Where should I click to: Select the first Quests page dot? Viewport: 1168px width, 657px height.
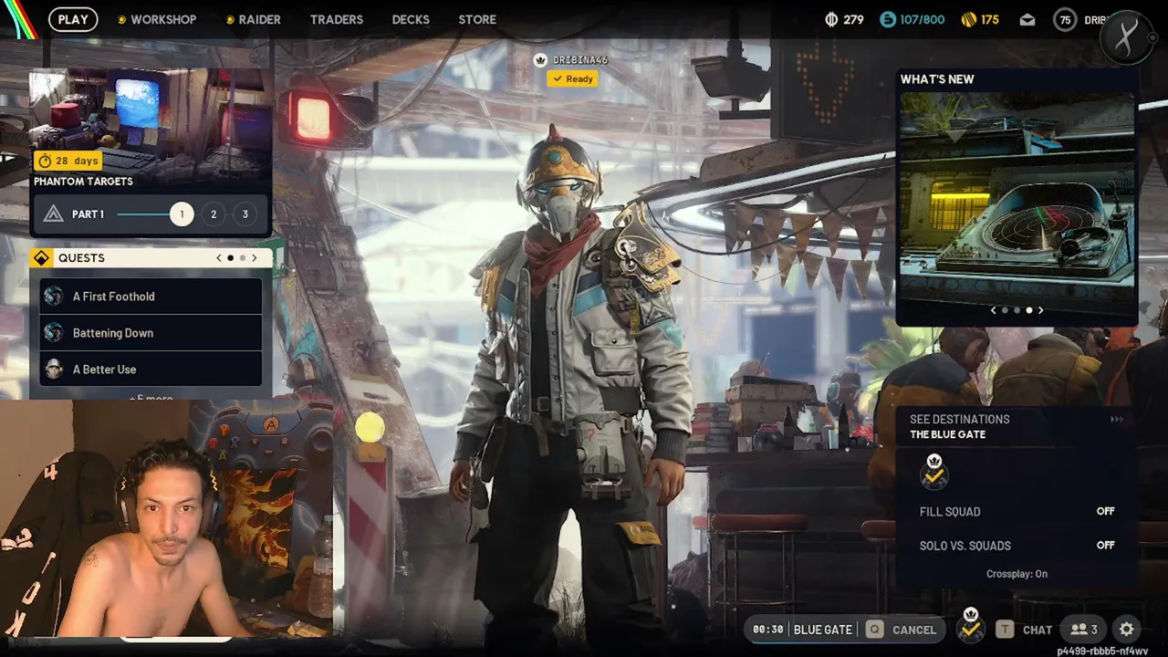point(230,258)
